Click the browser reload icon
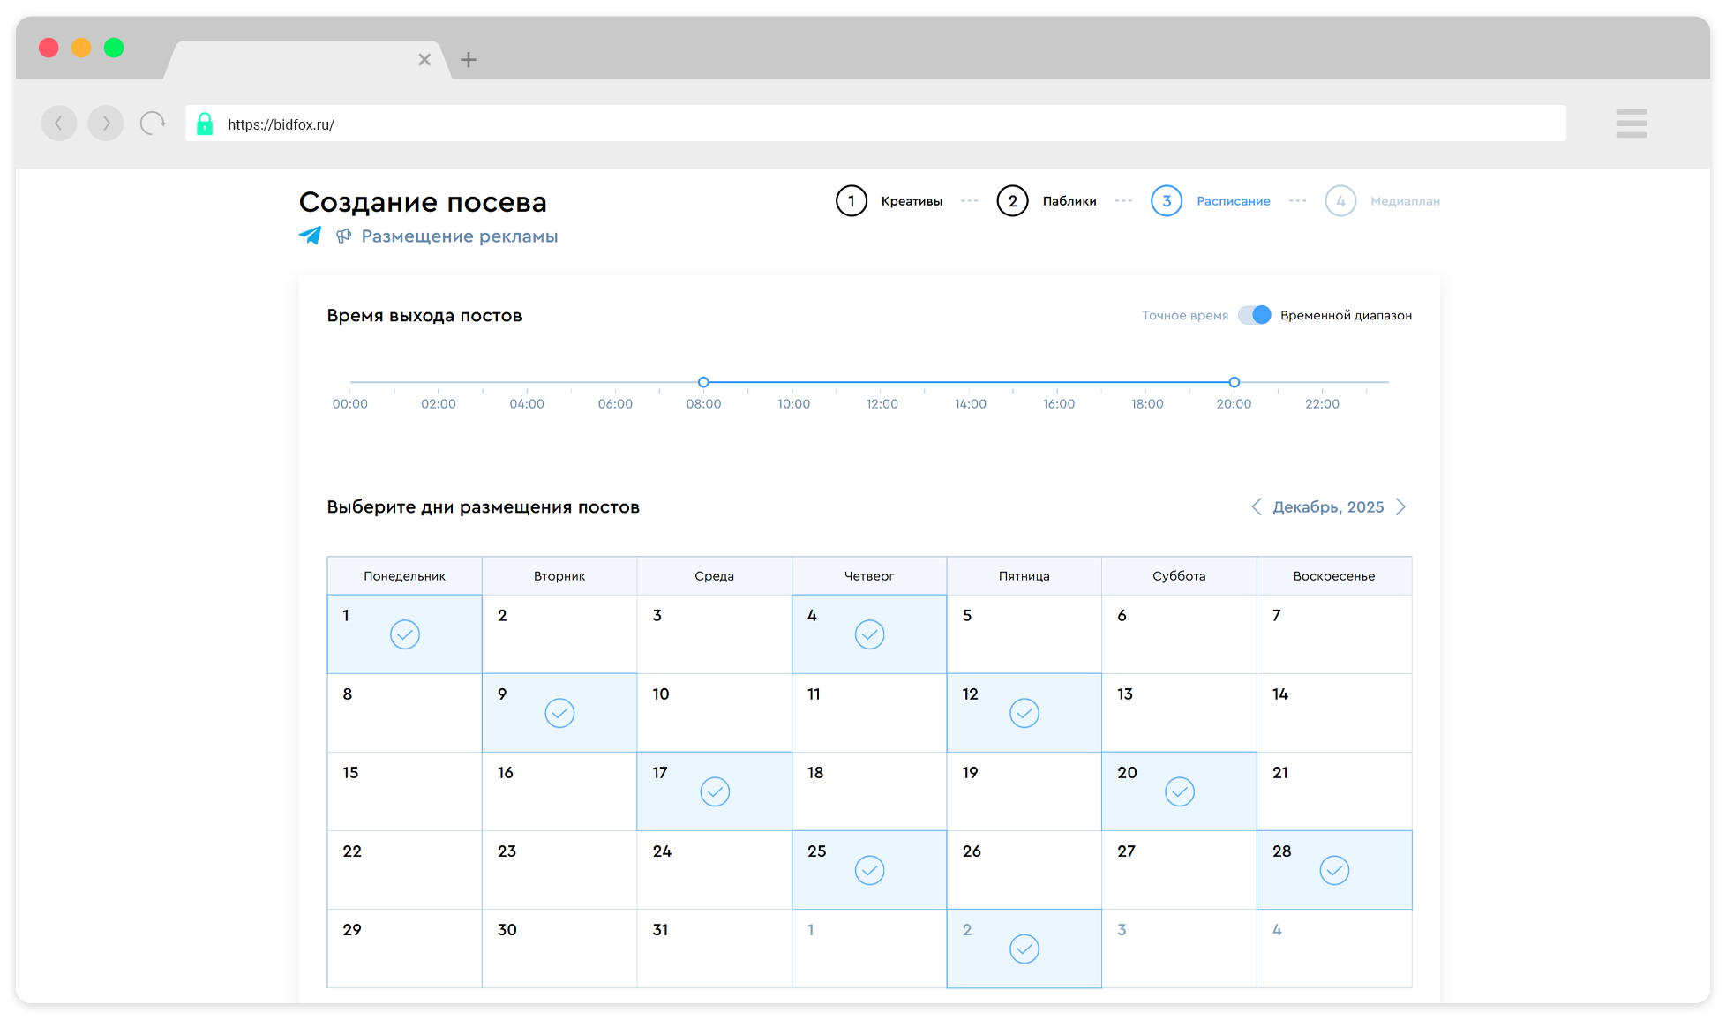 (153, 124)
